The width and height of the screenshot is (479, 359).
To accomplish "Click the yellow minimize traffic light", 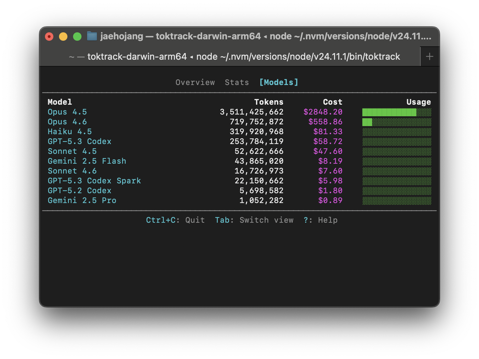I will [x=63, y=36].
